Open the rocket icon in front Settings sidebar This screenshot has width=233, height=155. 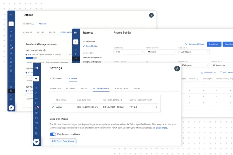coord(36,113)
